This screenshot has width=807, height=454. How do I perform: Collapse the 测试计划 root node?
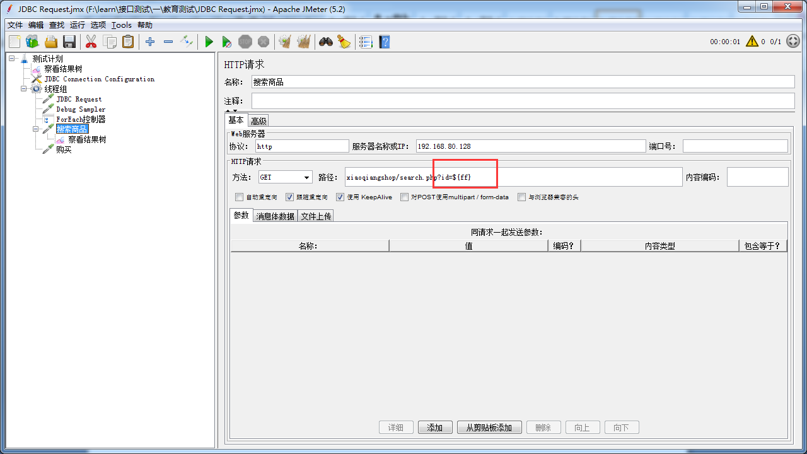click(x=12, y=59)
